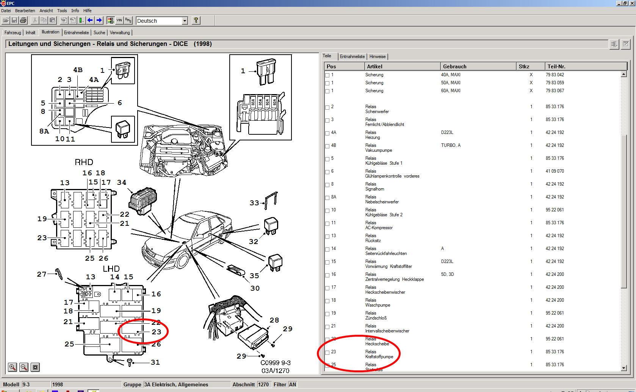Click the page with right-arrow toolbar icon
This screenshot has width=636, height=392.
(x=64, y=20)
